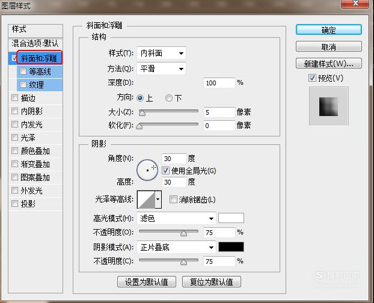Open the 阴影模式 dropdown showing 正片叠底
Screen dimensions: 374x303
[x=176, y=247]
